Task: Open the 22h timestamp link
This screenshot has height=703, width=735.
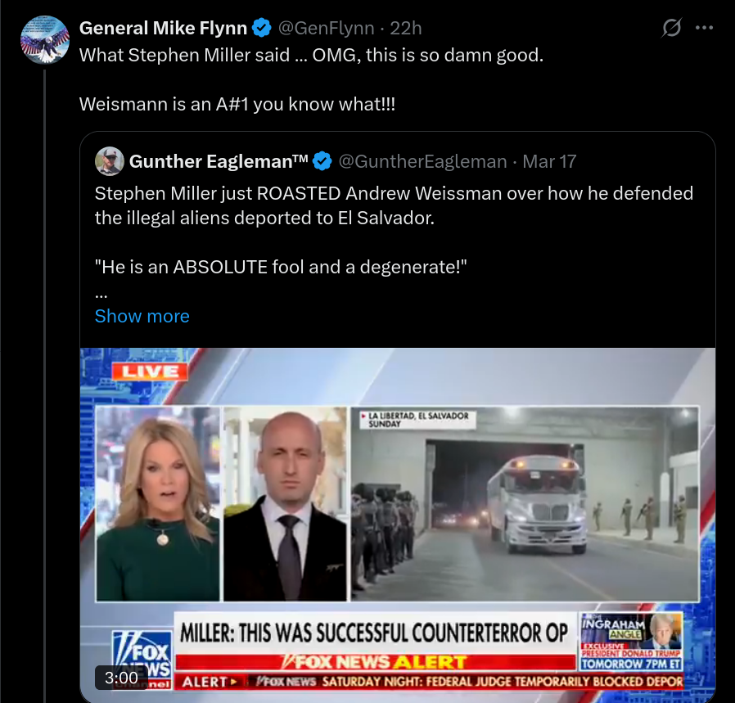Action: [x=406, y=28]
